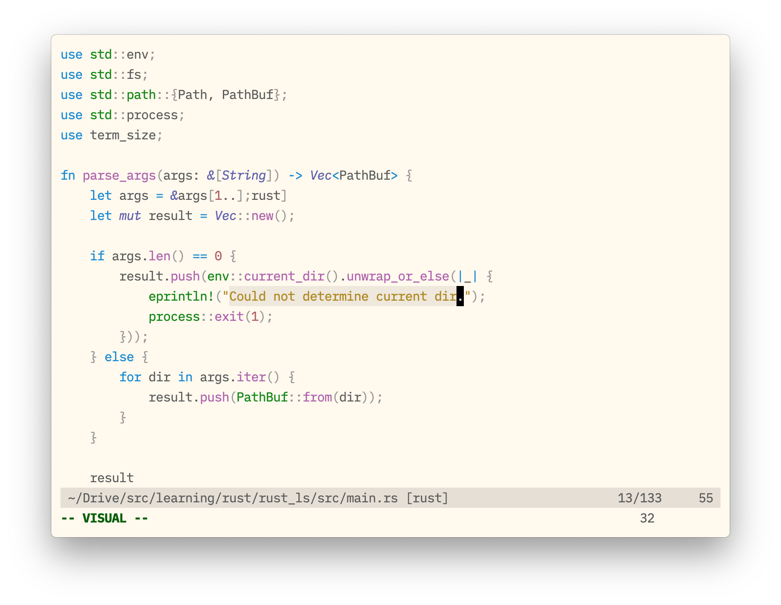The image size is (781, 605).
Task: Click 'Vec<PathBuf>' return type
Action: tap(354, 176)
